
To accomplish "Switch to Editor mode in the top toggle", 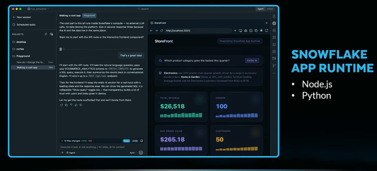I will 270,9.
